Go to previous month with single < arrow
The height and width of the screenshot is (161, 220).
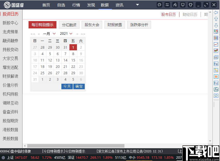[x=39, y=34]
